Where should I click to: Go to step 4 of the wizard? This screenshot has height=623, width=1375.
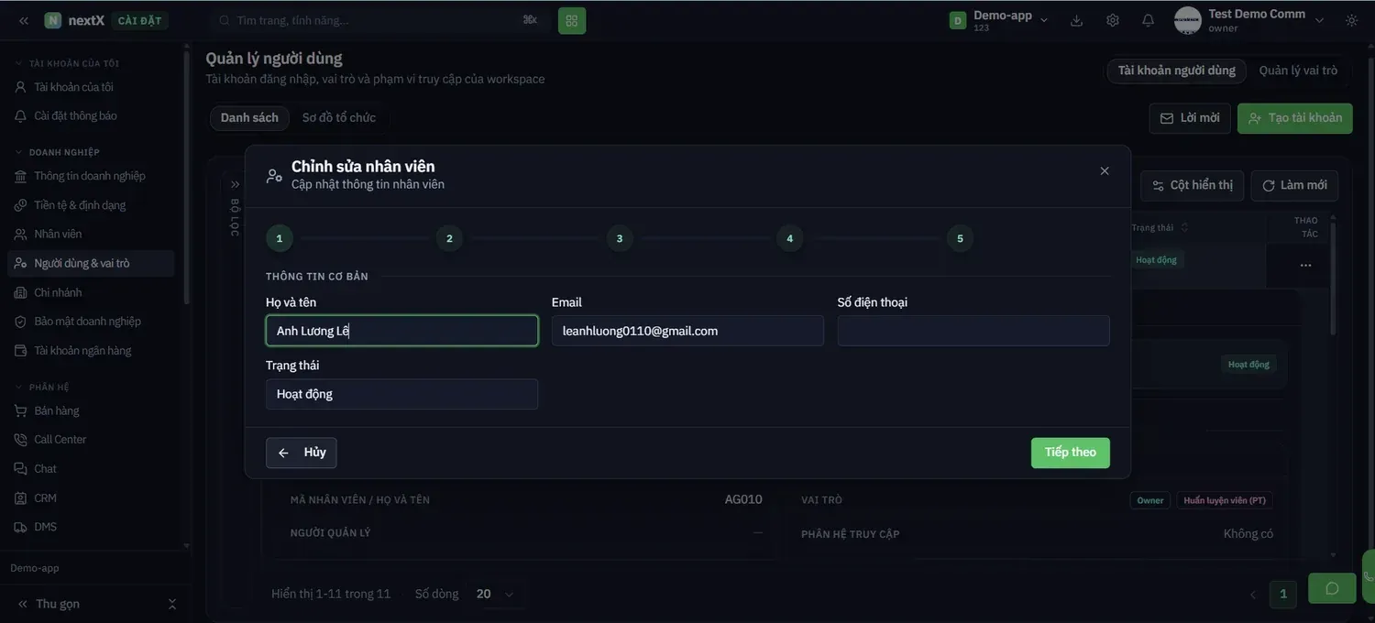[789, 238]
